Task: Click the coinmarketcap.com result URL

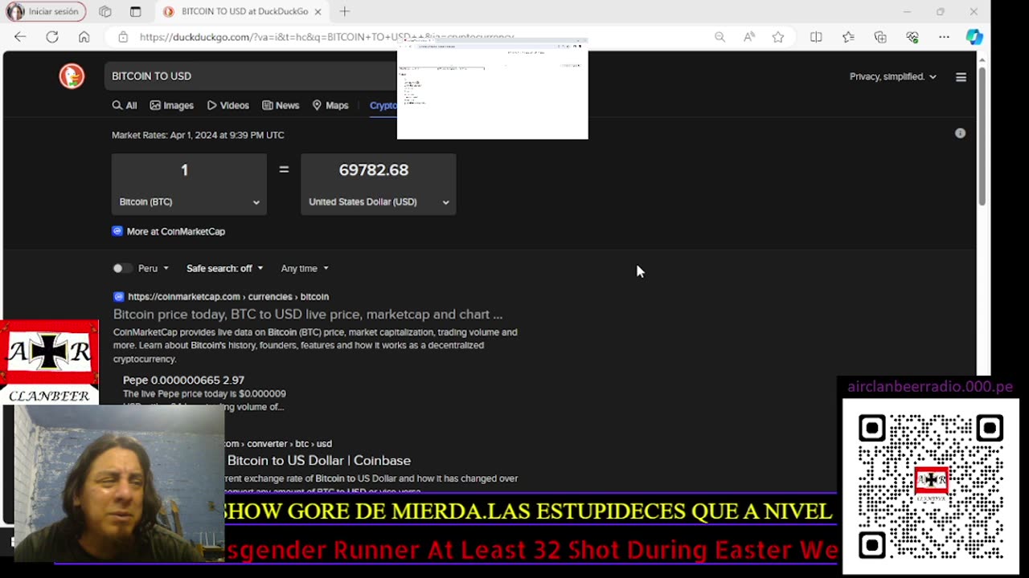Action: click(228, 296)
